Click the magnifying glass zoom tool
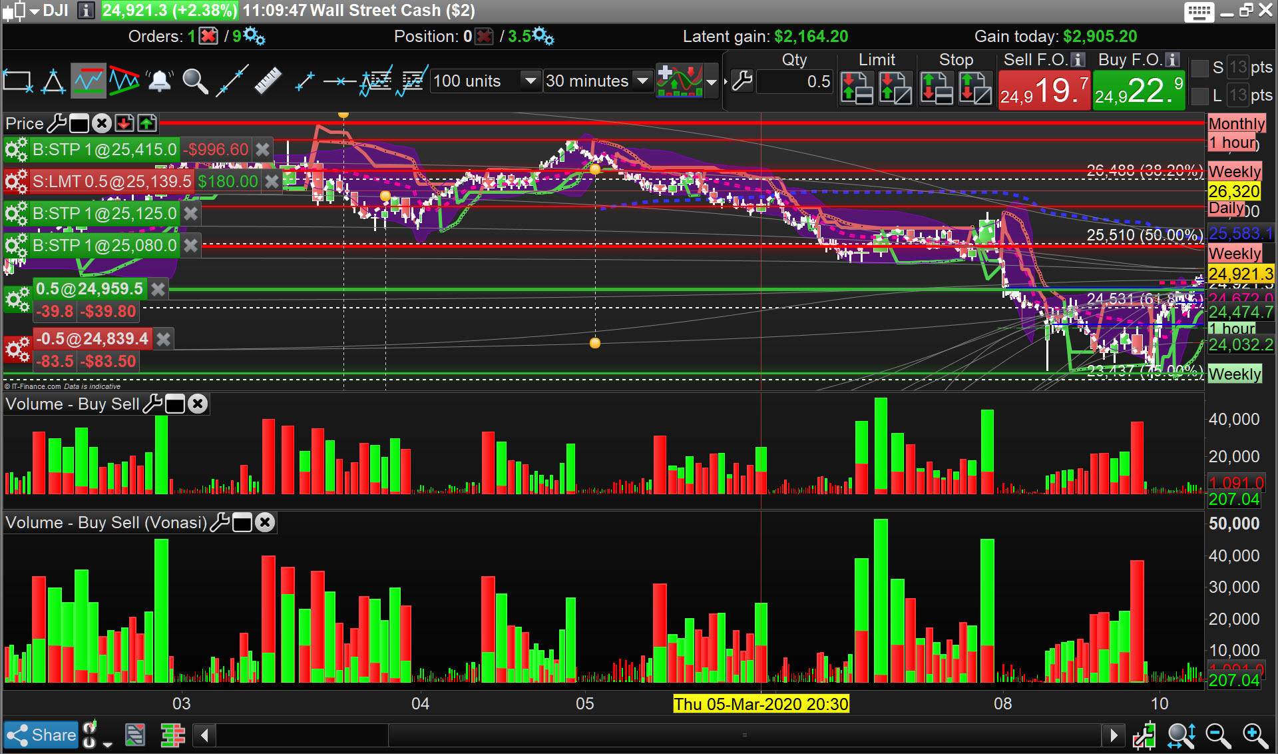The image size is (1278, 754). point(195,81)
